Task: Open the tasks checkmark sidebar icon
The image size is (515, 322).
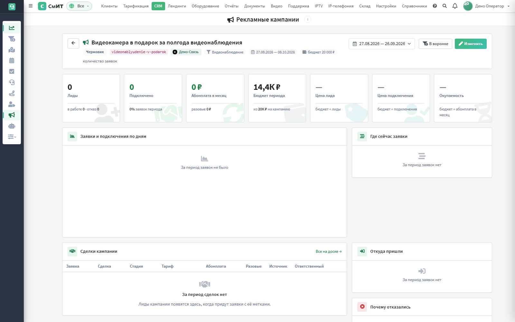Action: pyautogui.click(x=12, y=71)
